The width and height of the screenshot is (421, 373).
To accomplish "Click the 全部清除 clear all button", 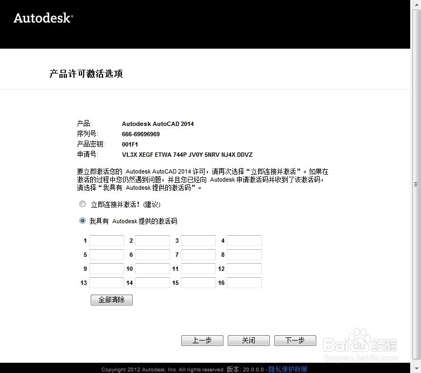I will [x=112, y=300].
